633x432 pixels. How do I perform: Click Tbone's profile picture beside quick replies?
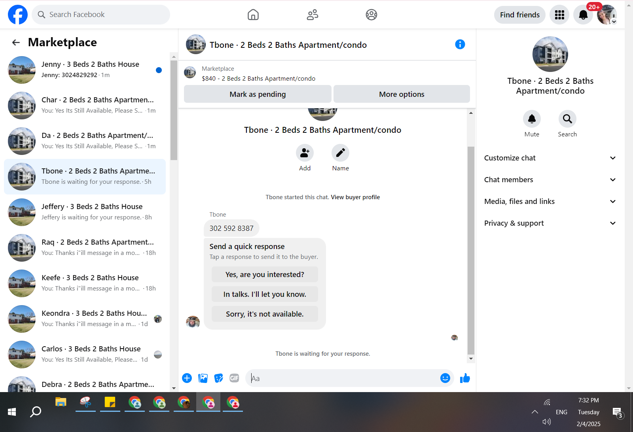[x=193, y=322]
